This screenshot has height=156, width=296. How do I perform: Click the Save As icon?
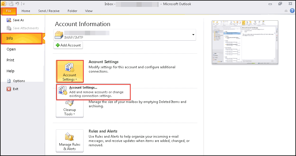point(9,20)
